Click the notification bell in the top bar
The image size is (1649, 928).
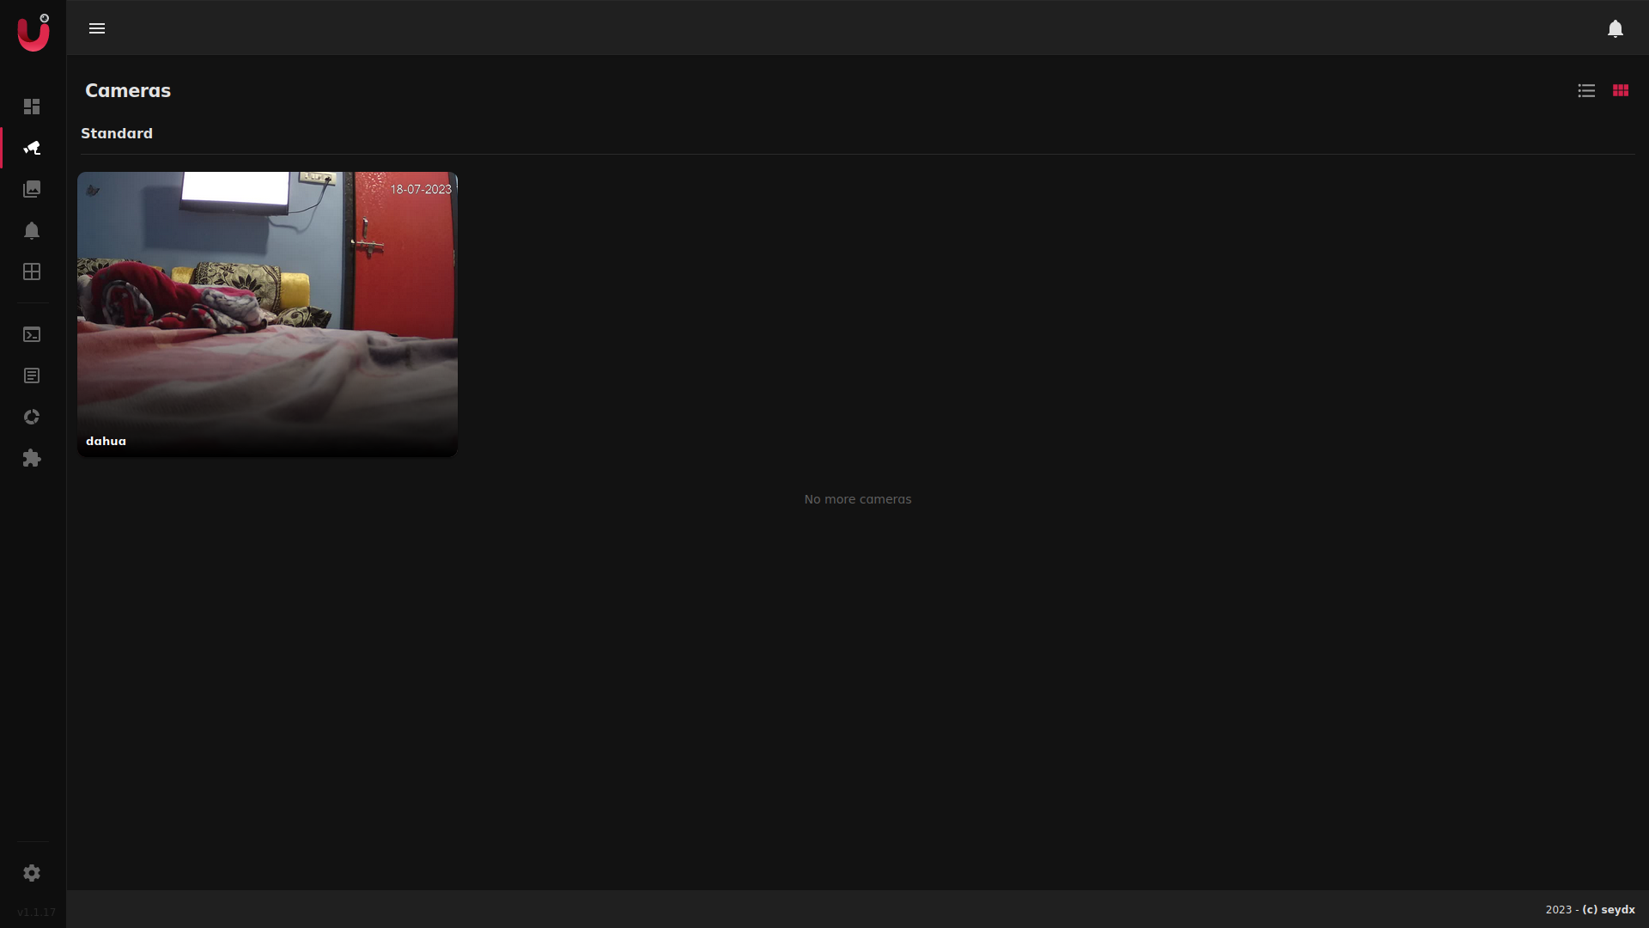[1615, 28]
